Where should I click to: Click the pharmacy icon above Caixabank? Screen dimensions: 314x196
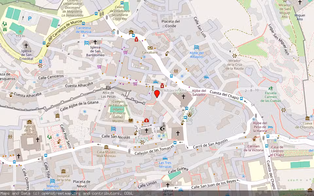pos(136,40)
